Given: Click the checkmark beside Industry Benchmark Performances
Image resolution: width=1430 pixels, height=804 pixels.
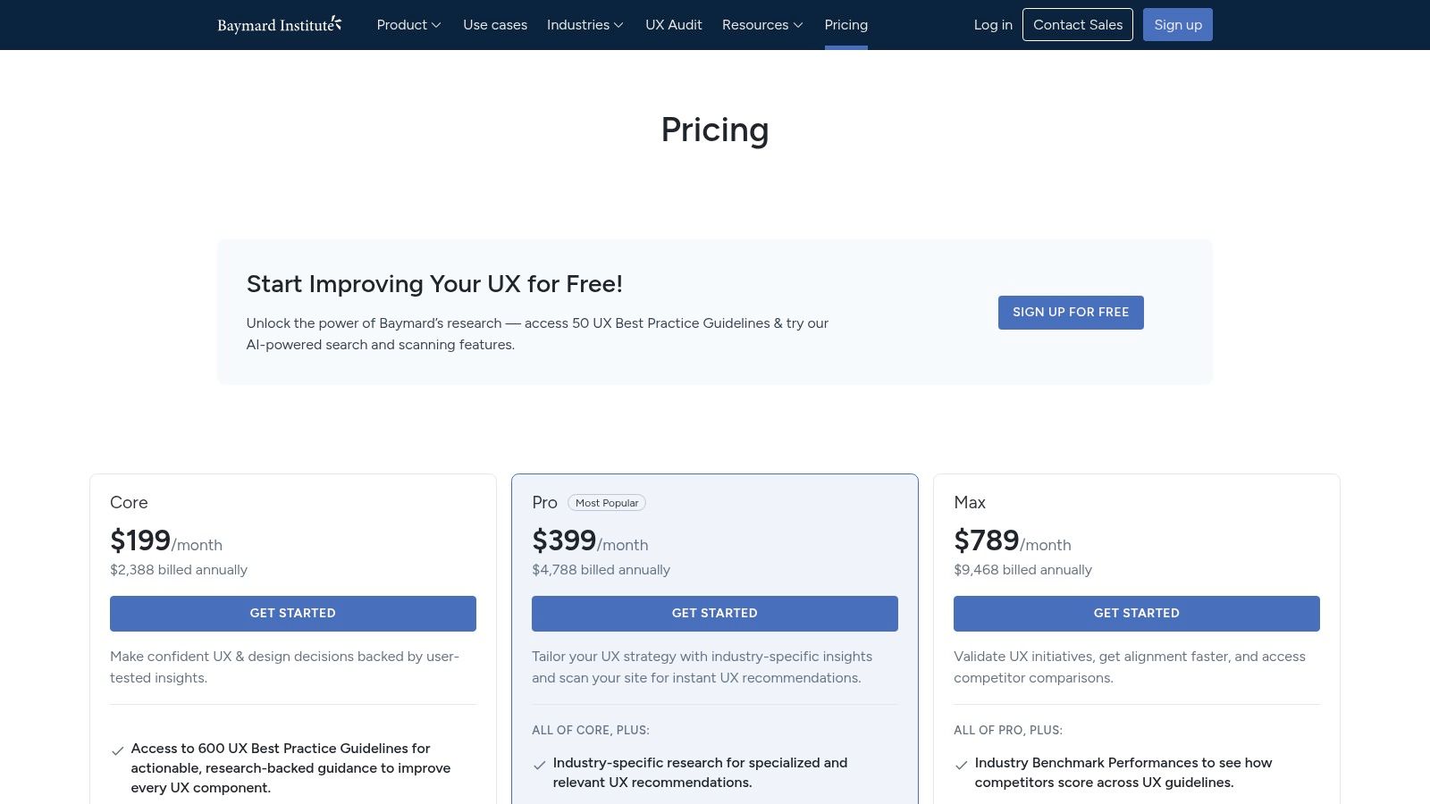Looking at the screenshot, I should 961,765.
